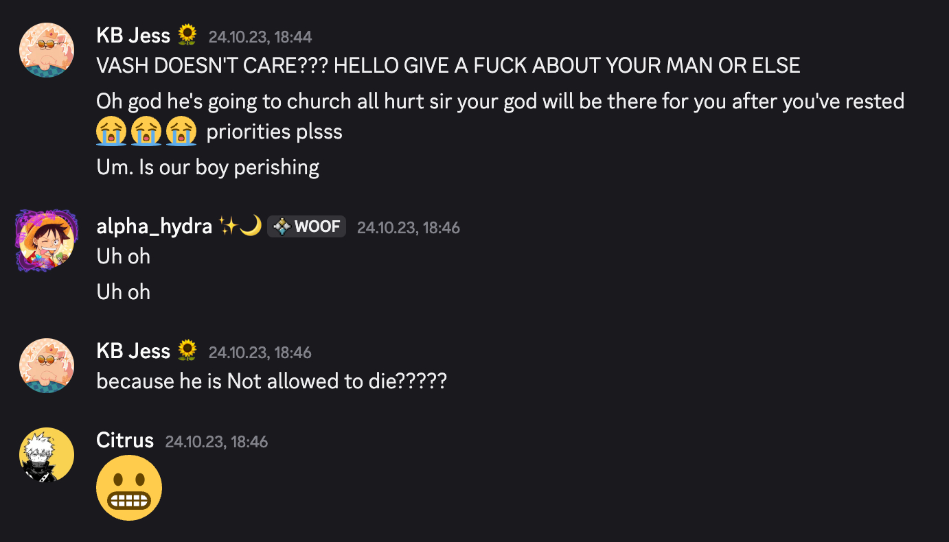The height and width of the screenshot is (542, 949).
Task: Click KB Jess's avatar beside the 18:44 message
Action: click(46, 50)
